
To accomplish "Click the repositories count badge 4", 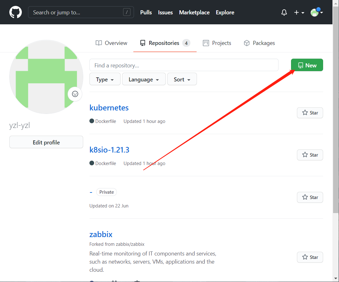I will click(186, 43).
